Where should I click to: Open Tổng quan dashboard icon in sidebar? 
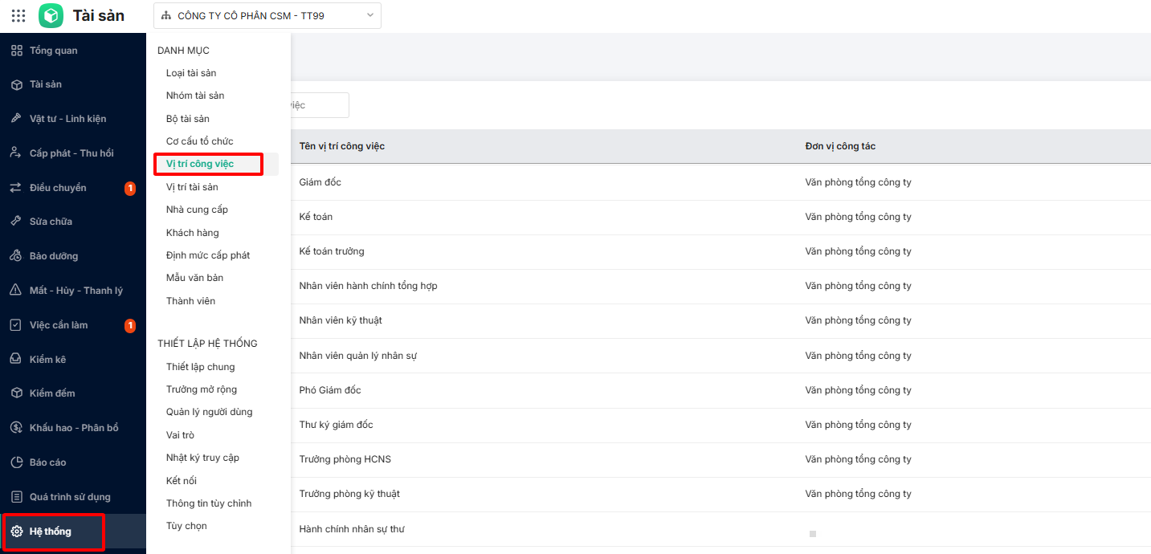(16, 51)
